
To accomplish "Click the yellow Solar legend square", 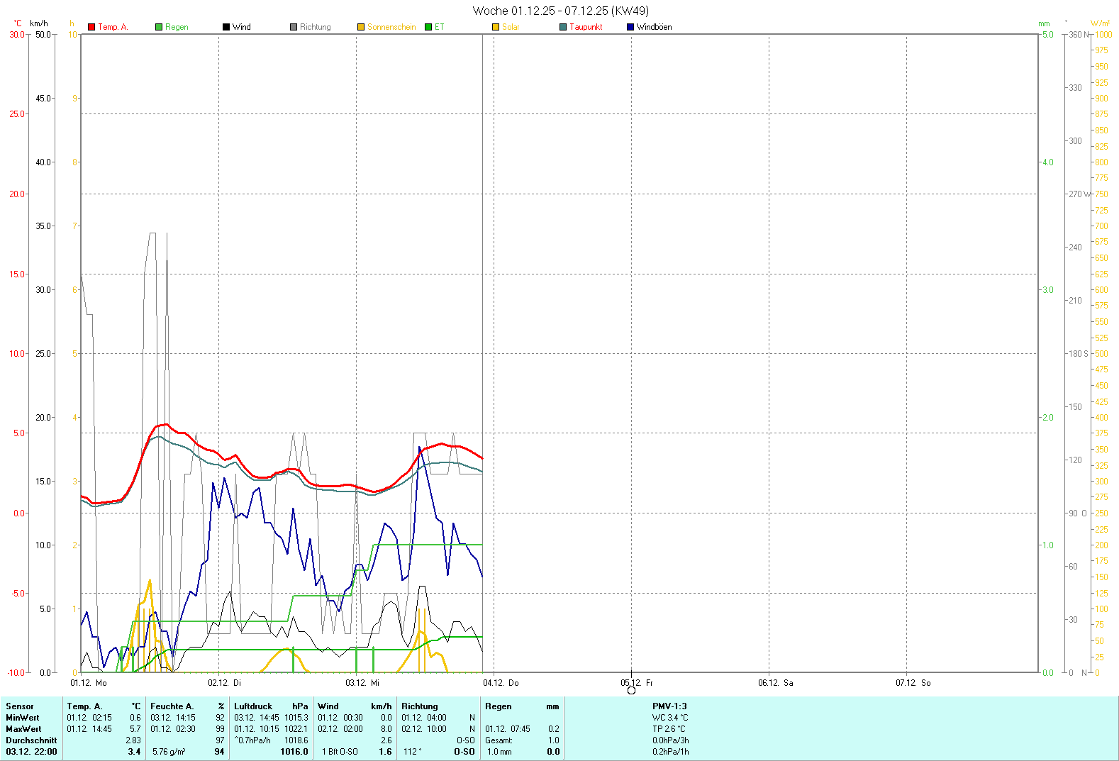I will [496, 27].
